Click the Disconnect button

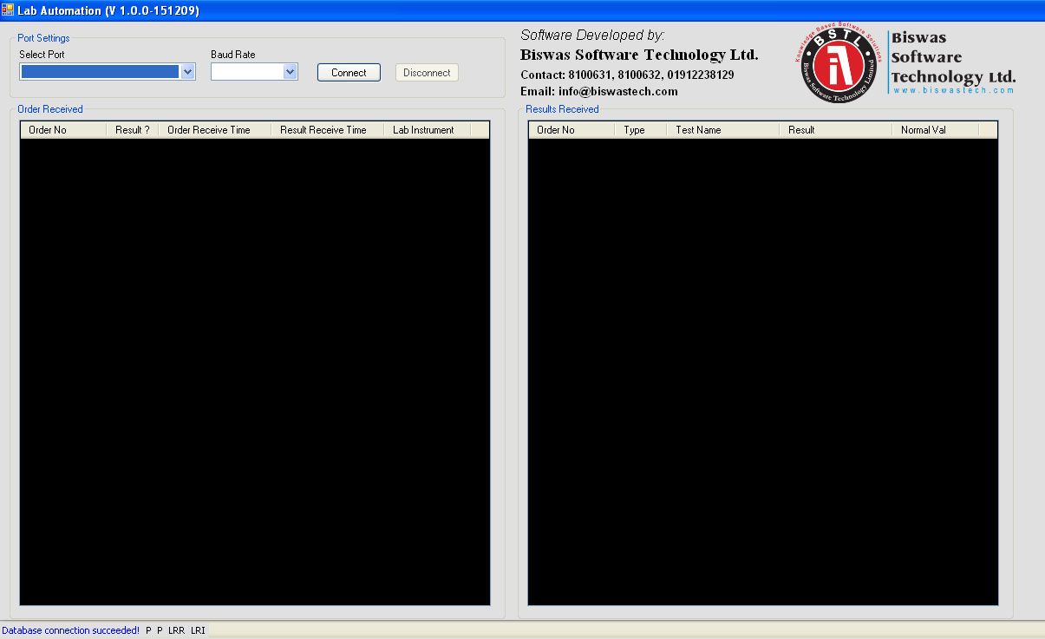(427, 73)
